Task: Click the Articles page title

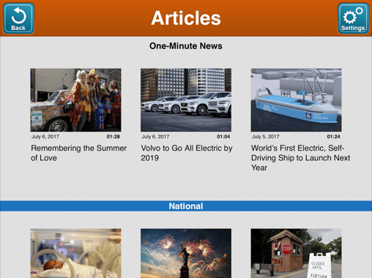Action: [x=186, y=18]
